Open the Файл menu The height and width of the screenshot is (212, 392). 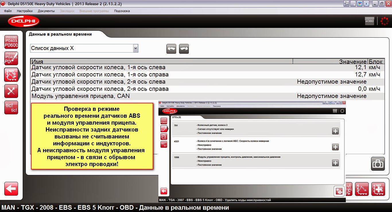(x=8, y=11)
